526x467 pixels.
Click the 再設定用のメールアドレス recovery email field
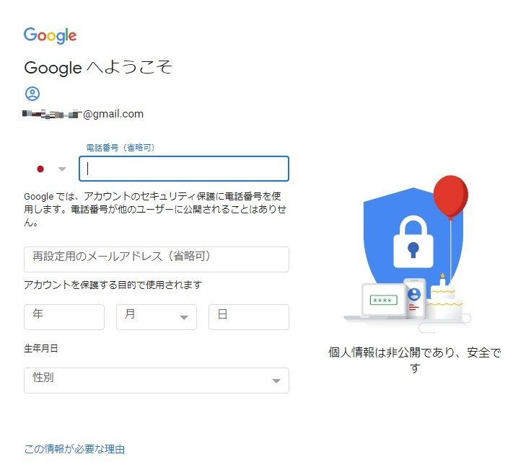pyautogui.click(x=157, y=259)
